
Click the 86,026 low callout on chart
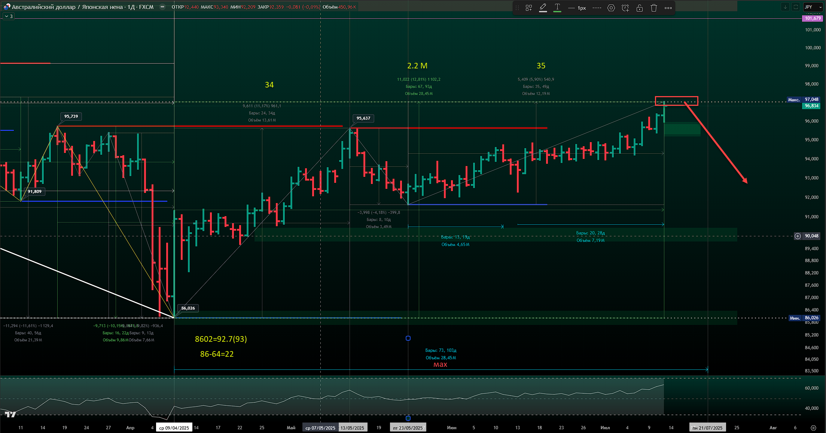188,308
